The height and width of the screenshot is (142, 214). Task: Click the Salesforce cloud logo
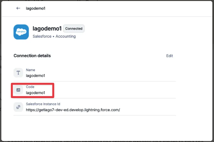pyautogui.click(x=21, y=32)
